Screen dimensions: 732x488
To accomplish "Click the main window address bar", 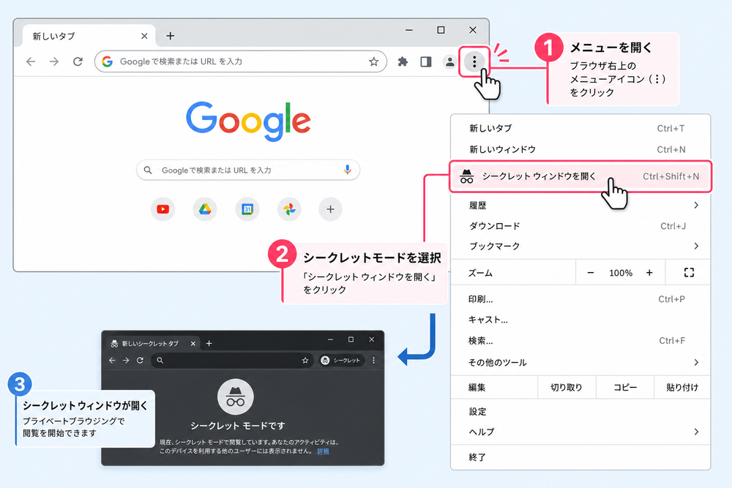I will [240, 61].
